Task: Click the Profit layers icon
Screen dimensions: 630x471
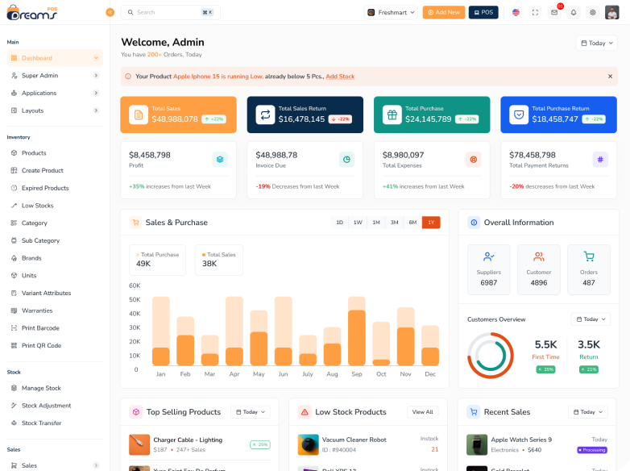Action: point(220,160)
